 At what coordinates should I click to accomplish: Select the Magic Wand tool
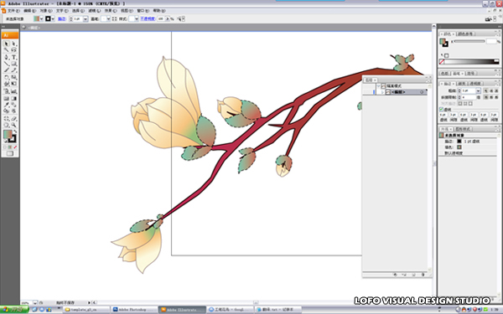click(x=6, y=50)
